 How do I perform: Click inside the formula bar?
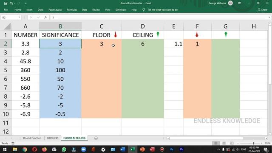[159, 17]
